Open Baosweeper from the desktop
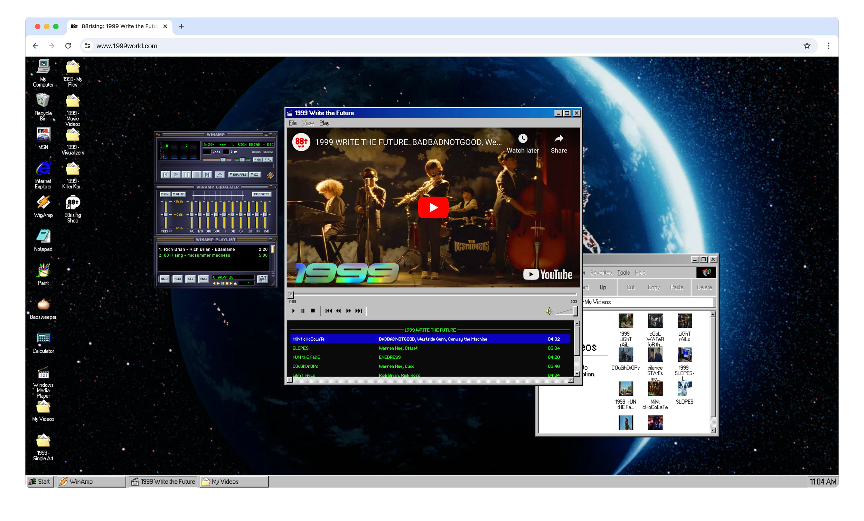This screenshot has width=864, height=521. (43, 306)
